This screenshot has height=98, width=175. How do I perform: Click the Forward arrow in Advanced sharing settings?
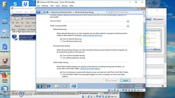point(42,12)
